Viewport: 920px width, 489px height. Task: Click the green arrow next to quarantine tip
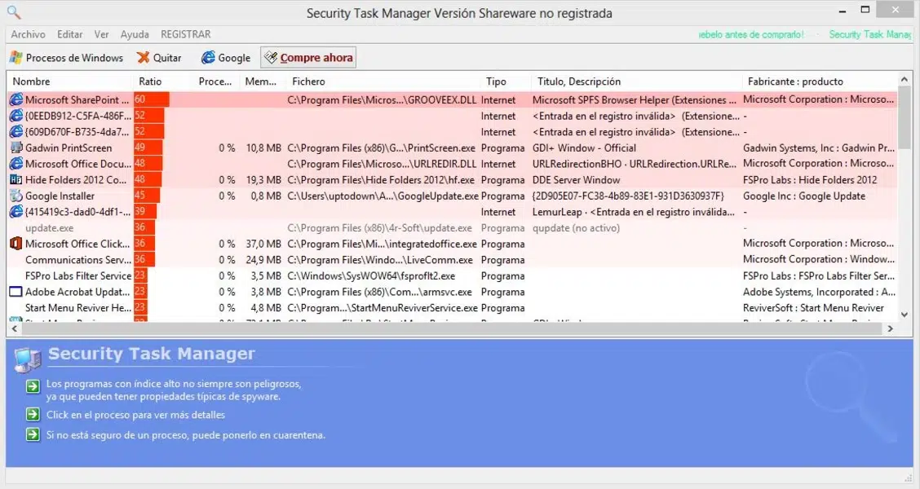(33, 435)
